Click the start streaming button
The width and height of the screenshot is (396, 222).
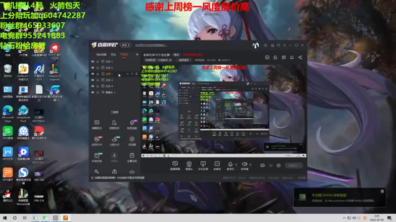[x=294, y=166]
